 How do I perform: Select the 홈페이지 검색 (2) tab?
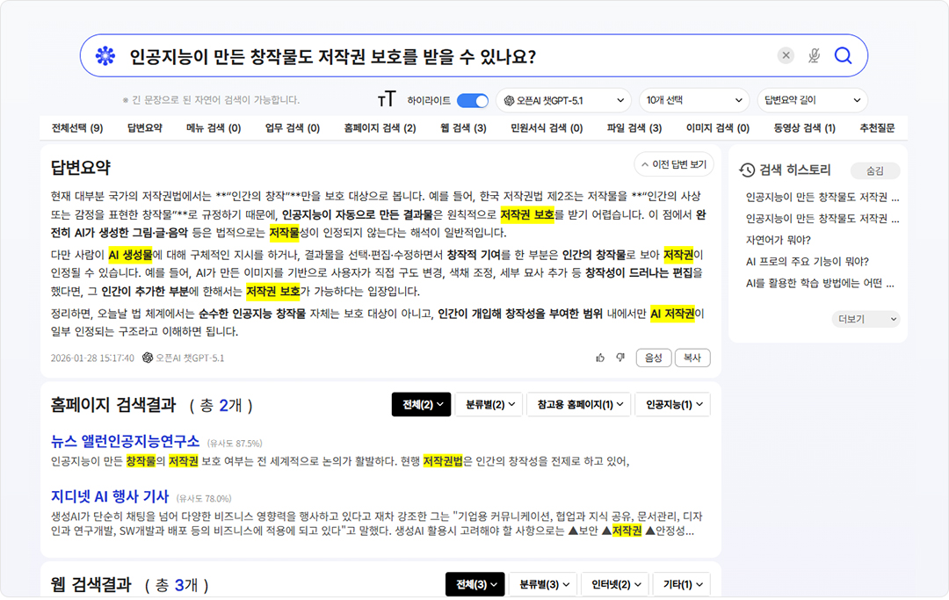[x=380, y=128]
